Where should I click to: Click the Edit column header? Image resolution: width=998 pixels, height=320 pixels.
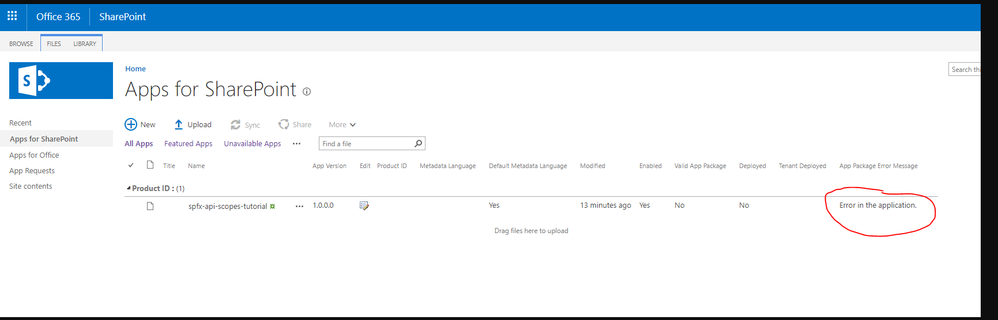pyautogui.click(x=365, y=166)
